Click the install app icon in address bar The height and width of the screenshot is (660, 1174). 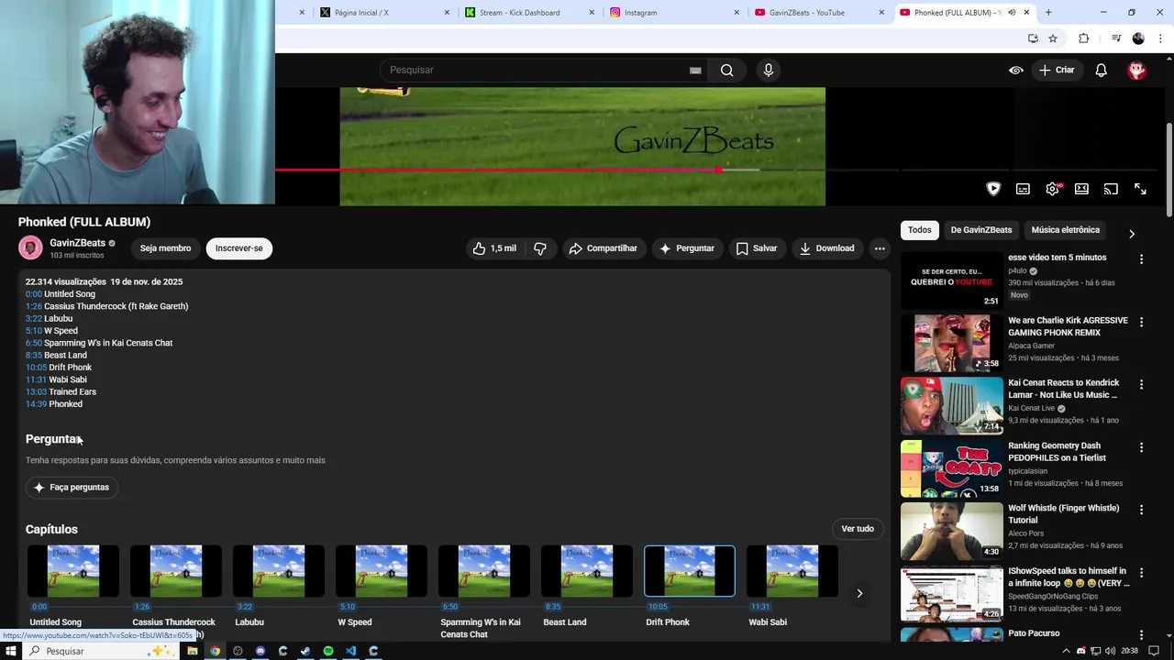click(x=1033, y=38)
